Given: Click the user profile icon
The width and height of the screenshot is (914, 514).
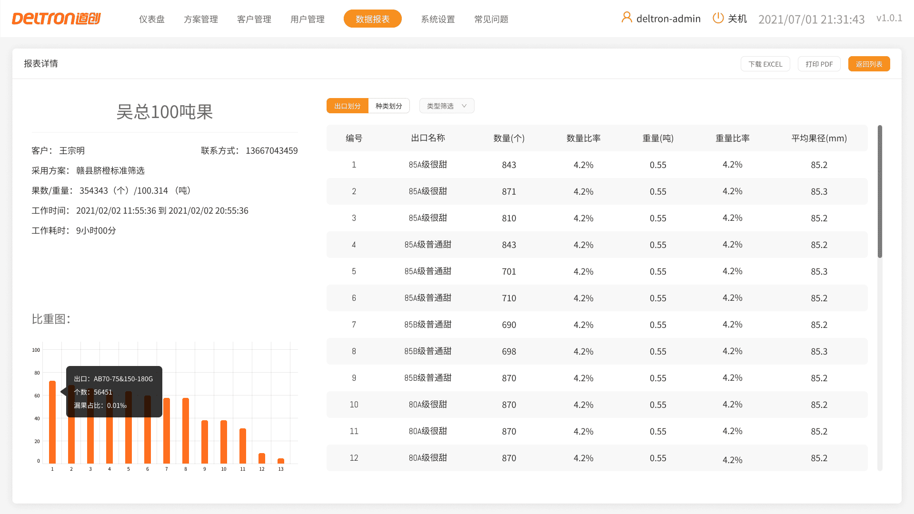Looking at the screenshot, I should coord(626,18).
